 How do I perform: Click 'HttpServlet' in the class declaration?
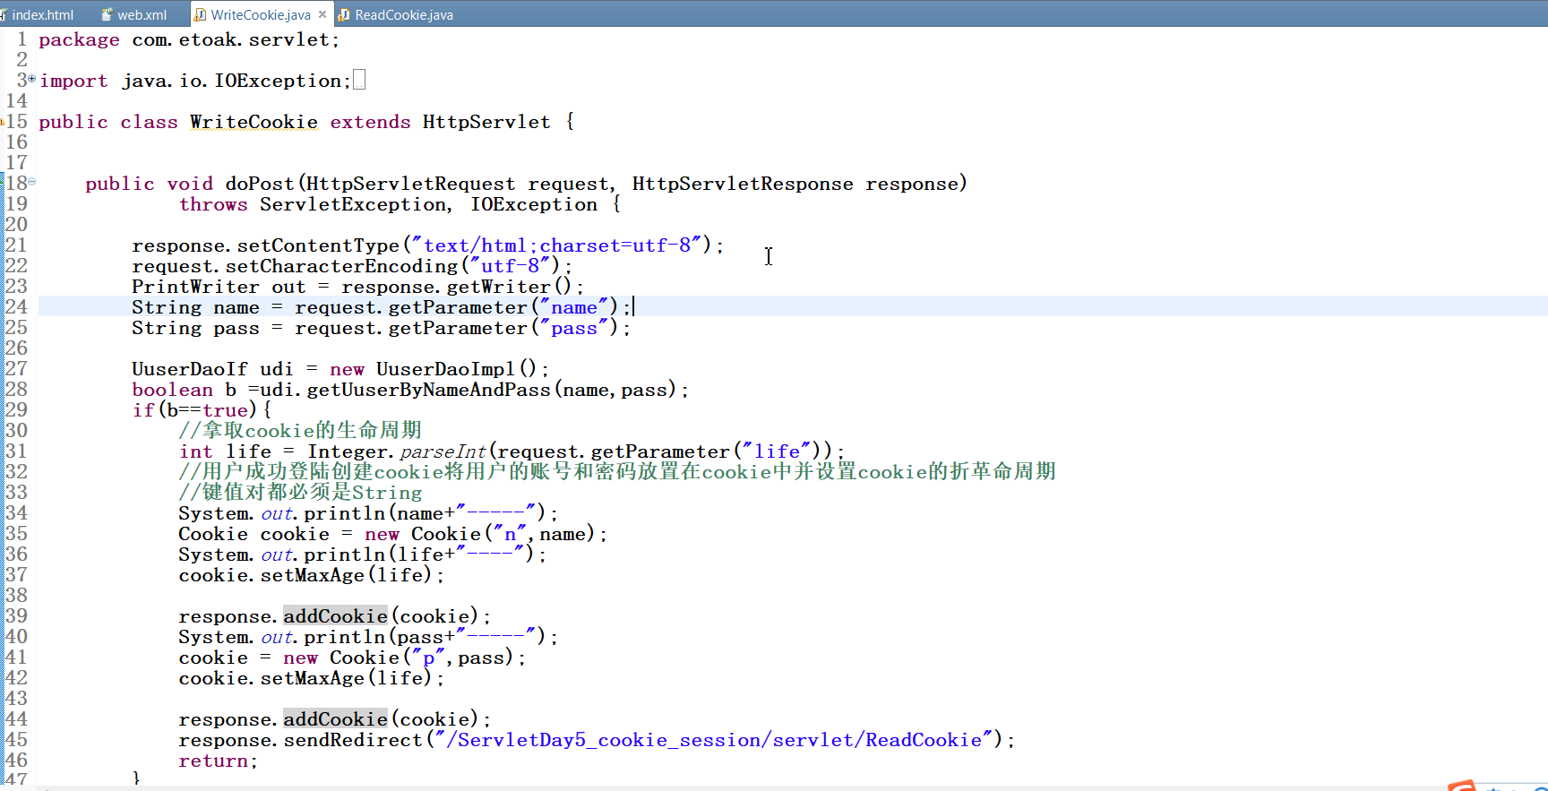tap(486, 122)
